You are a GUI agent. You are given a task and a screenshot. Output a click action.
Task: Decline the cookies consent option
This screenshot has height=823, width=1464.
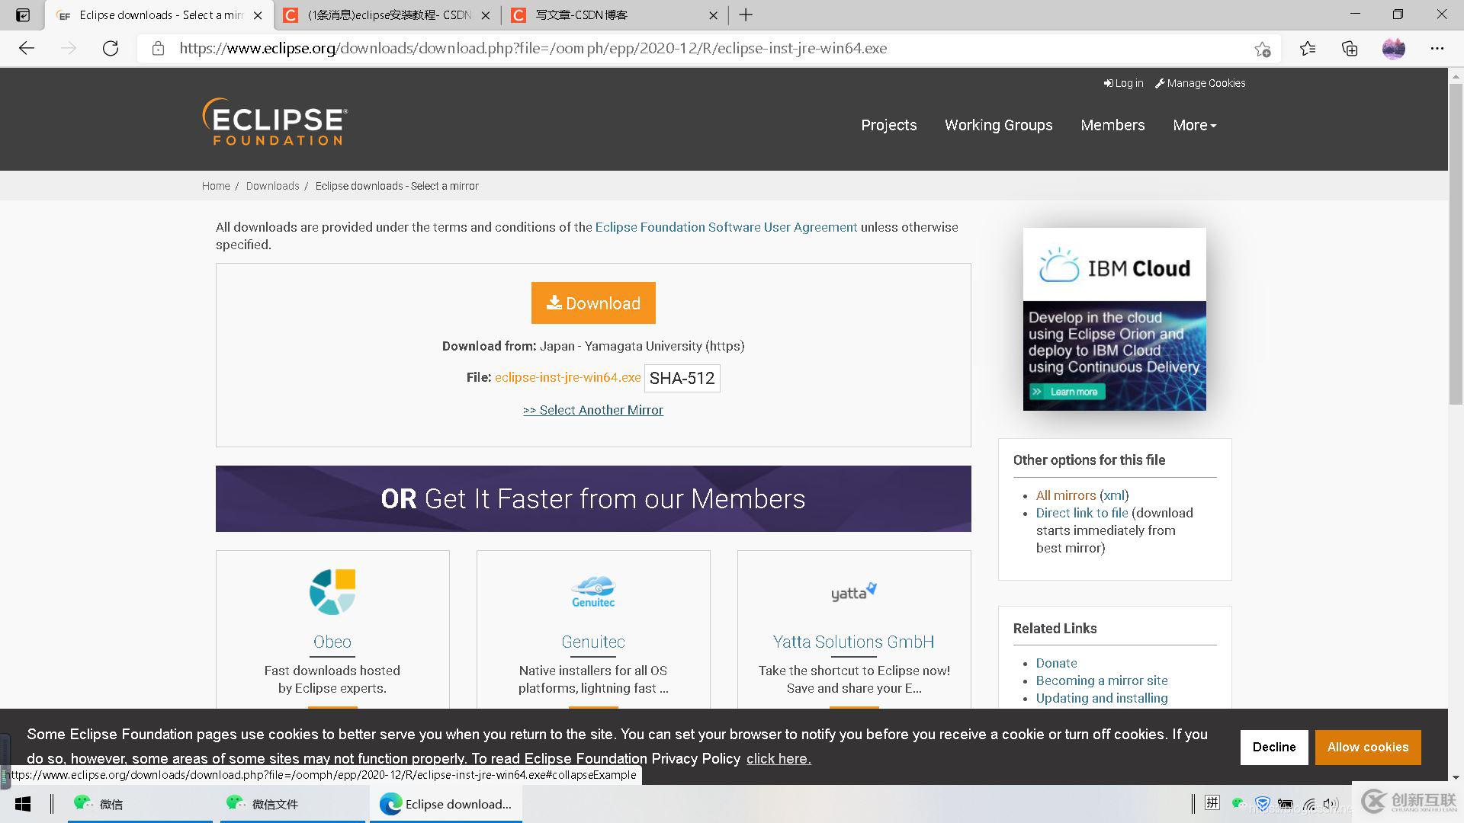(x=1275, y=747)
